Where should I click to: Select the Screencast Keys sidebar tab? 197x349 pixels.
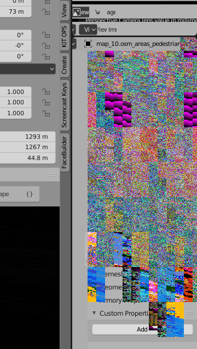pos(64,105)
